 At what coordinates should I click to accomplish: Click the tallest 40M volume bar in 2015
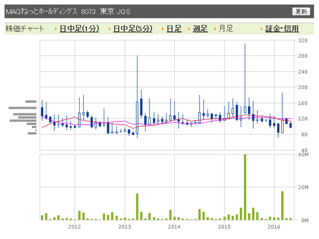coord(245,187)
